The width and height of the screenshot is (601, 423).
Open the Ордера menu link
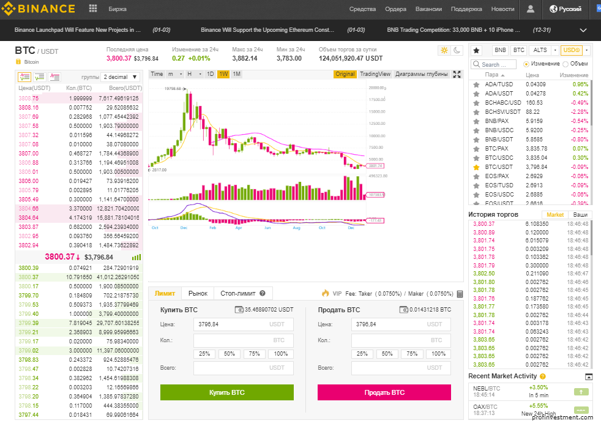click(395, 9)
